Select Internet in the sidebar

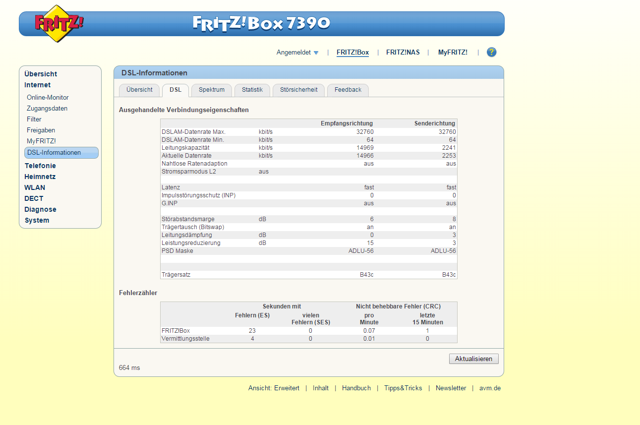coord(38,85)
